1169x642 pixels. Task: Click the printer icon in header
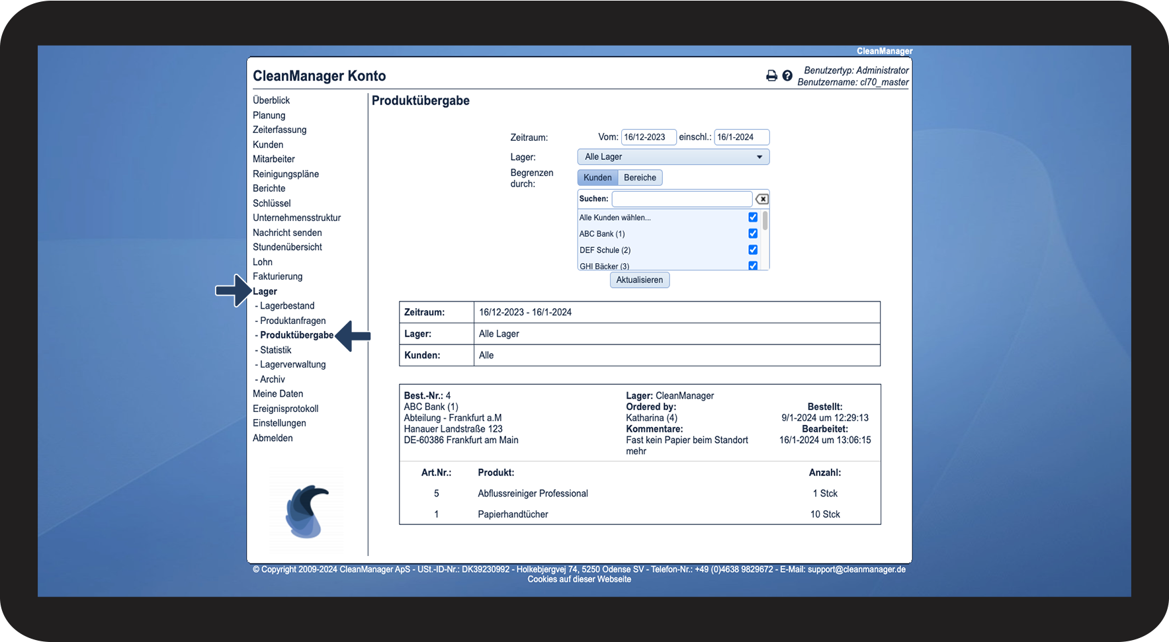(771, 76)
